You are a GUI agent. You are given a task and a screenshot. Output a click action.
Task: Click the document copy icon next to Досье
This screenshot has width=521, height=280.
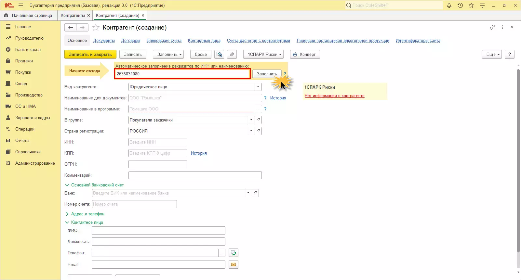pyautogui.click(x=219, y=54)
